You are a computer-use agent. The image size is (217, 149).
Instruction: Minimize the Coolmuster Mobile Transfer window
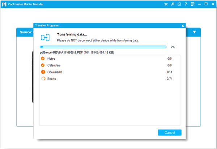click(199, 4)
